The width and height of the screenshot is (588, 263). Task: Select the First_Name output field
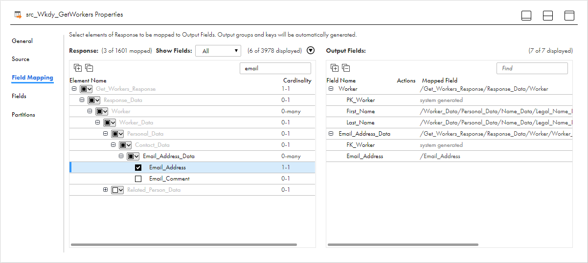(361, 111)
